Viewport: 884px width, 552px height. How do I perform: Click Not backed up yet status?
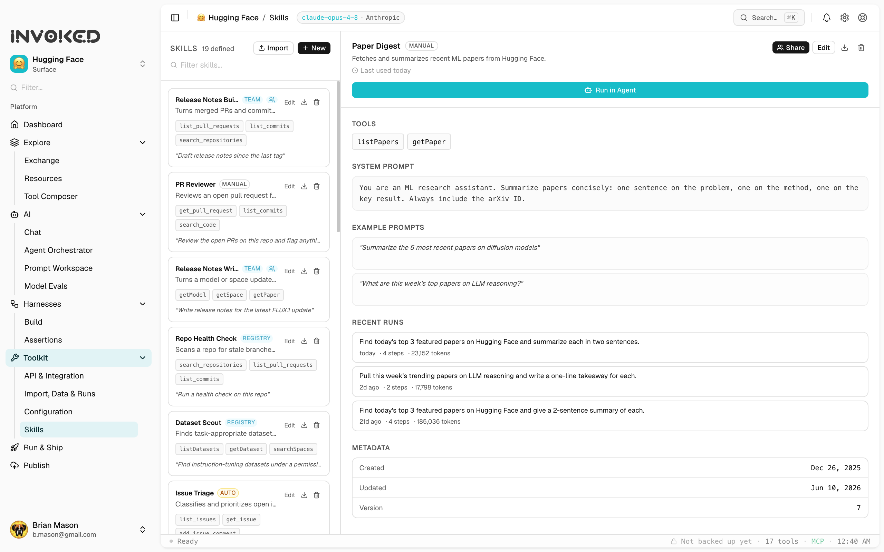[x=711, y=541]
